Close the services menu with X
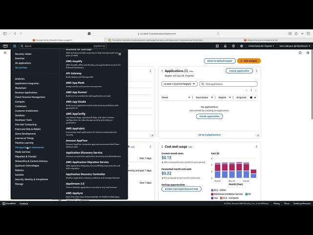Image resolution: width=313 pixels, height=235 pixels. coord(120,54)
